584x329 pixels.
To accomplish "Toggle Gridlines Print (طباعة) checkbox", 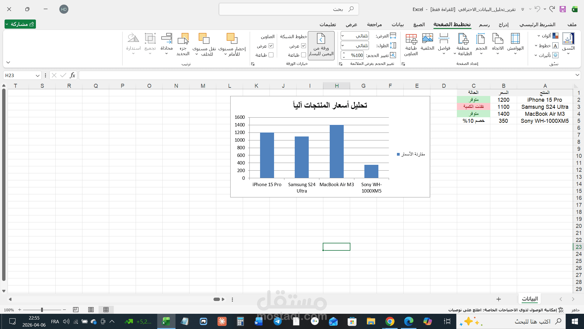I will point(304,55).
